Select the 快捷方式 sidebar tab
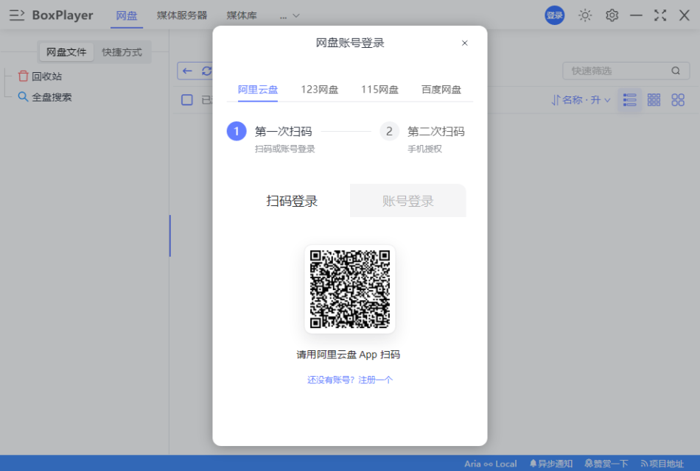The image size is (700, 471). click(122, 52)
